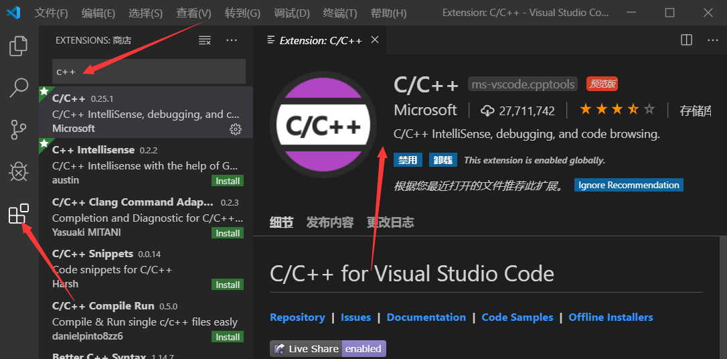Select the Extension: C/C++ editor tab

click(x=321, y=40)
